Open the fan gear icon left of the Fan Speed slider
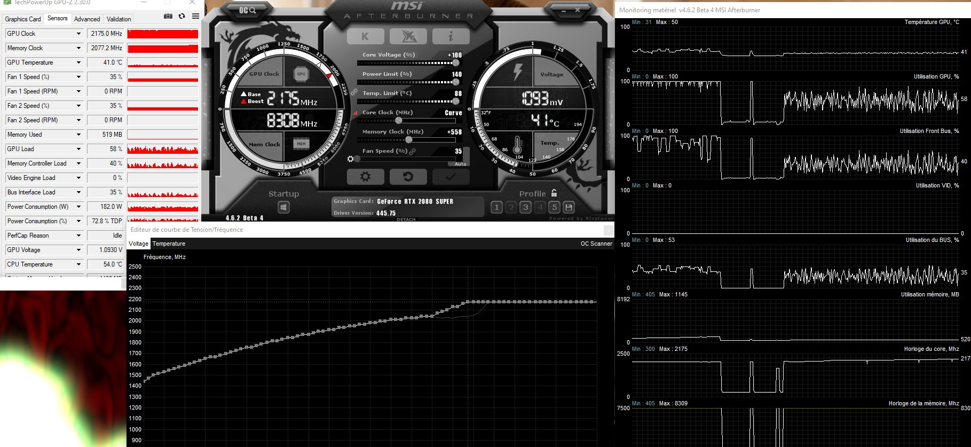Image resolution: width=971 pixels, height=447 pixels. pos(350,159)
